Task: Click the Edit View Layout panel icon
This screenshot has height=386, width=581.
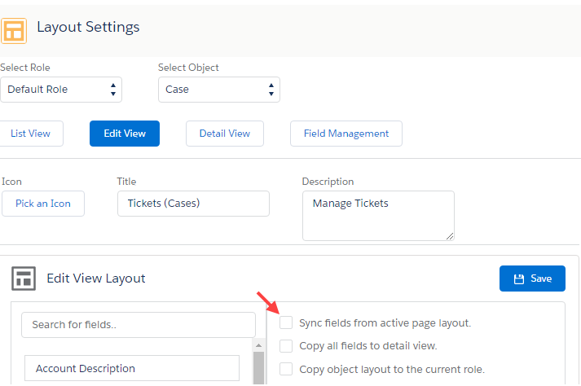Action: (x=23, y=279)
